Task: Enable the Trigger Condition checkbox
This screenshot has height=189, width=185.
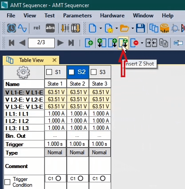Action: (x=8, y=182)
